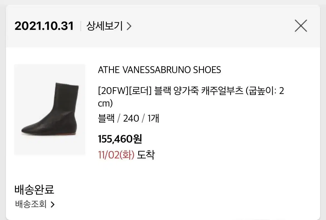
Task: Click the 배송완료 delivery status label
Action: point(34,189)
